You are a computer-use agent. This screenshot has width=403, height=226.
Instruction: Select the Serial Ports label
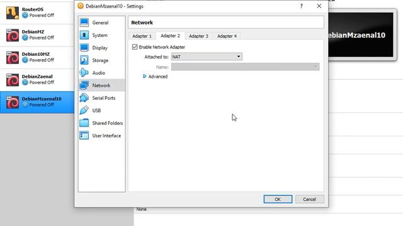tap(104, 98)
